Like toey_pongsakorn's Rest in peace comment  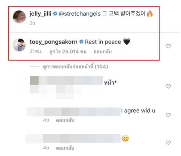[x=168, y=46]
